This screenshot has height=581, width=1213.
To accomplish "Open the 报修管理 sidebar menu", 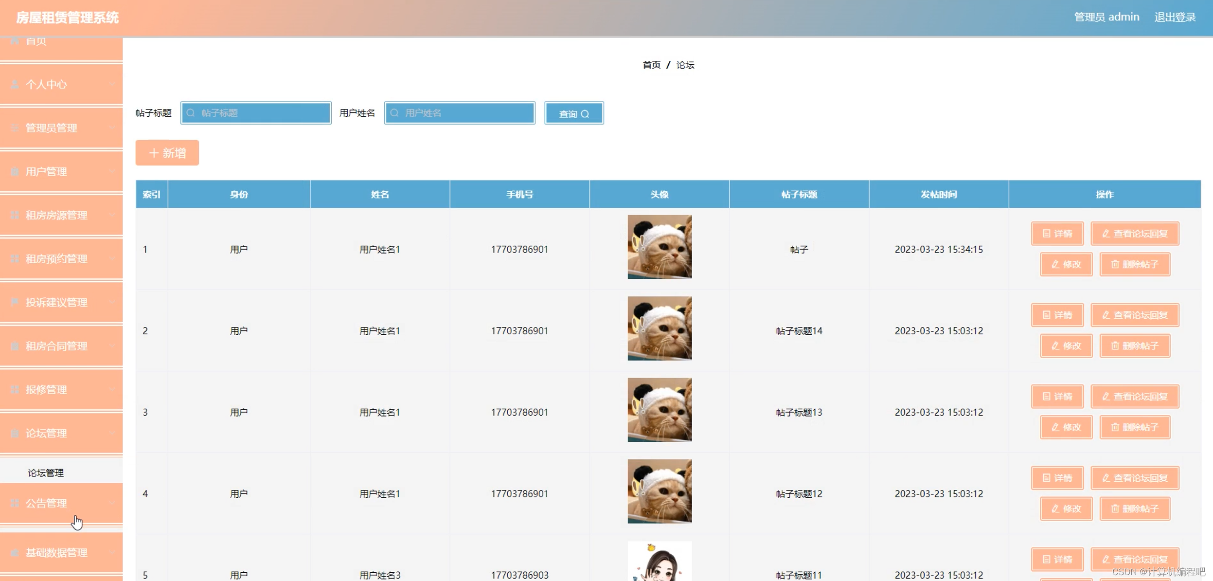I will pyautogui.click(x=46, y=389).
